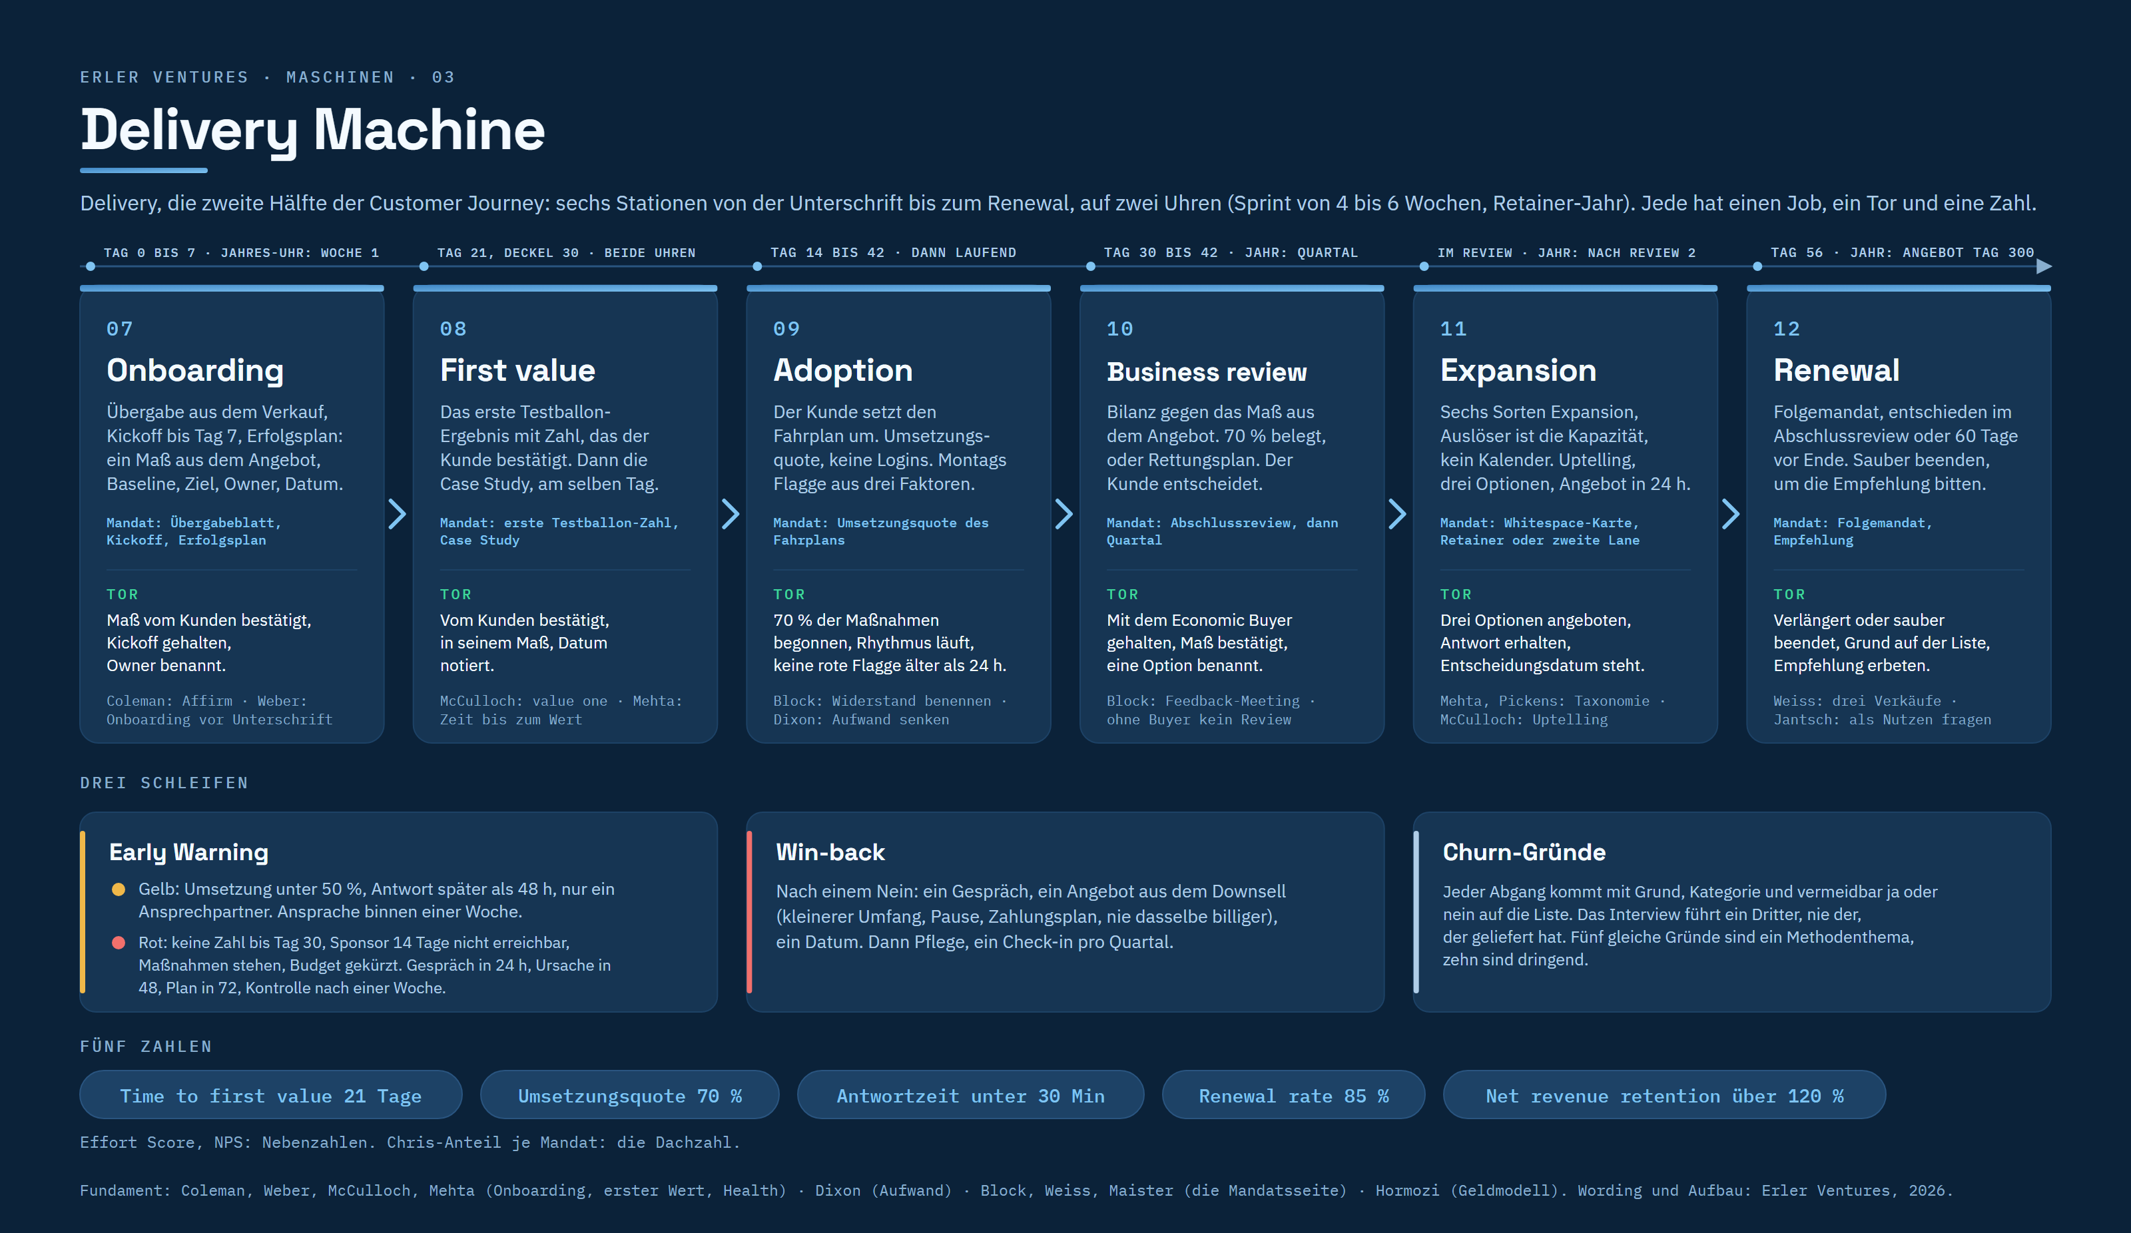Screen dimensions: 2131x1233
Task: Click Effort Score, NPS: Nebenzahlen footnote
Action: click(x=410, y=1142)
